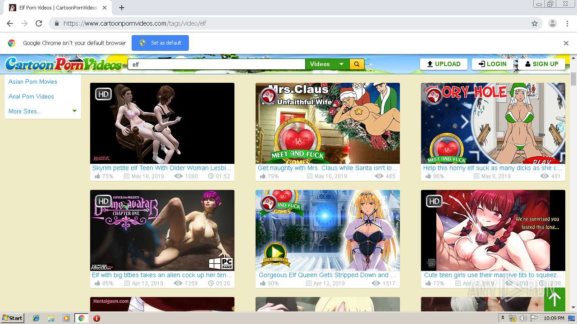
Task: Show hidden tray icons arrow
Action: click(504, 318)
